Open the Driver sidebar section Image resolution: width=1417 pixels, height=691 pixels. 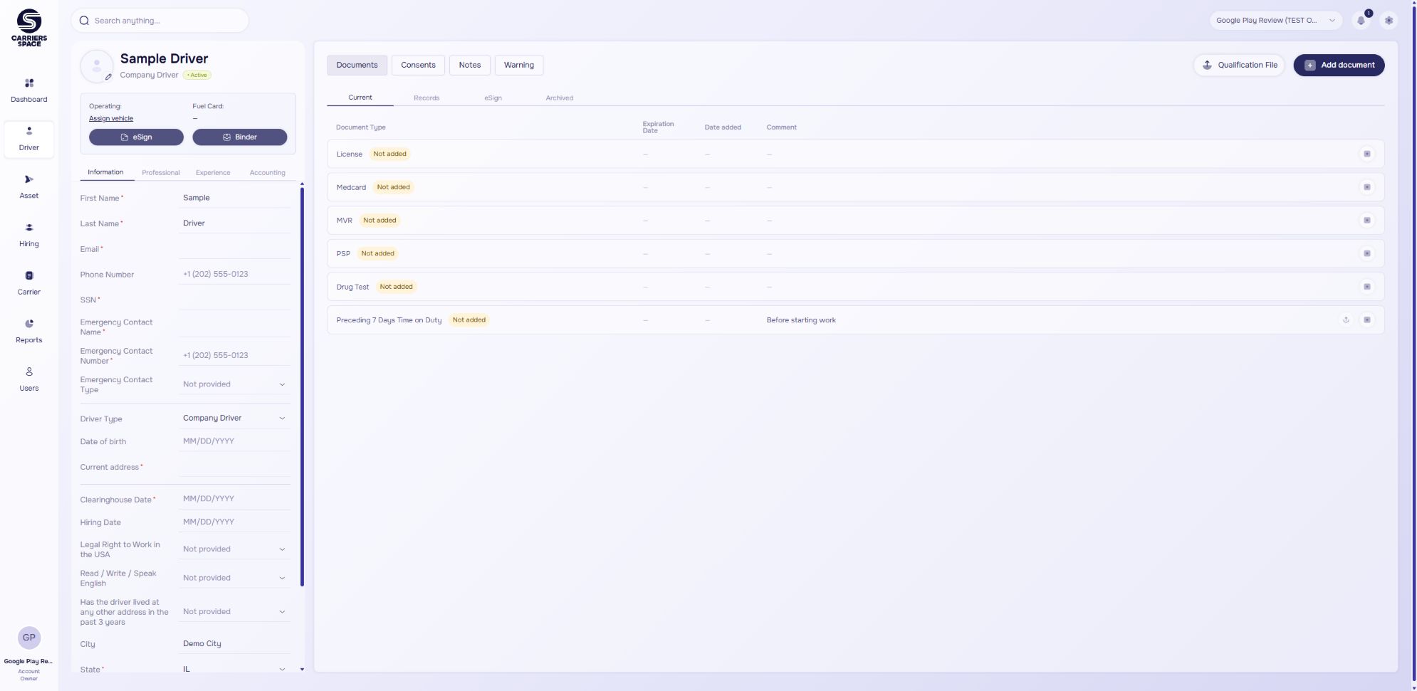pyautogui.click(x=29, y=139)
